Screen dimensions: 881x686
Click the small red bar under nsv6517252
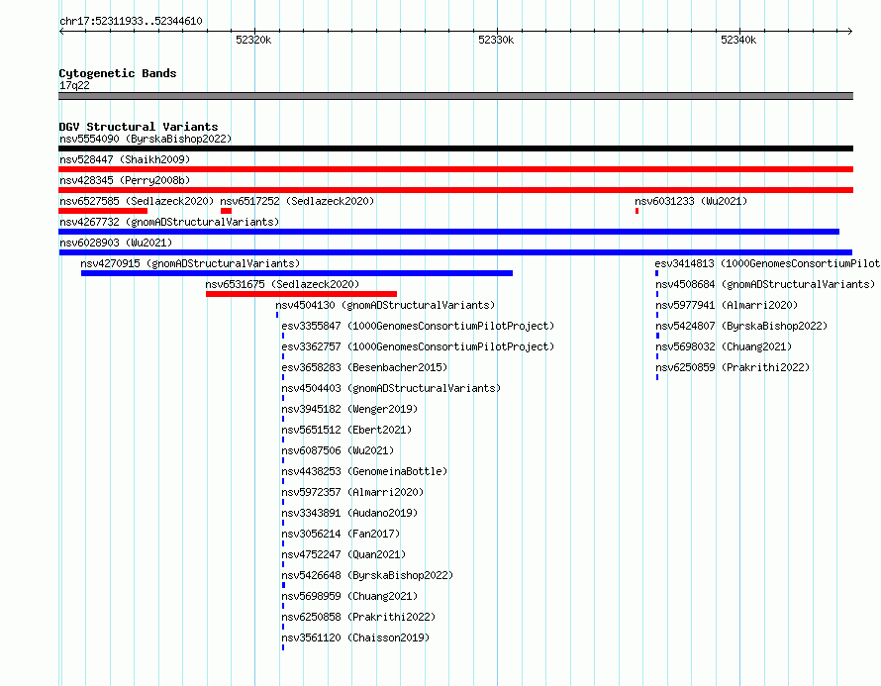pos(227,211)
